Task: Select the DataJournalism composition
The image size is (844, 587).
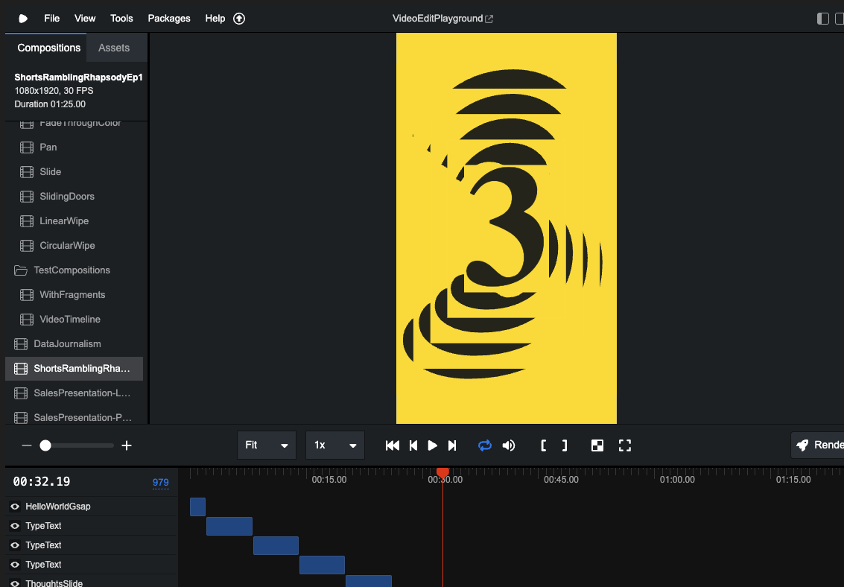Action: pyautogui.click(x=67, y=344)
